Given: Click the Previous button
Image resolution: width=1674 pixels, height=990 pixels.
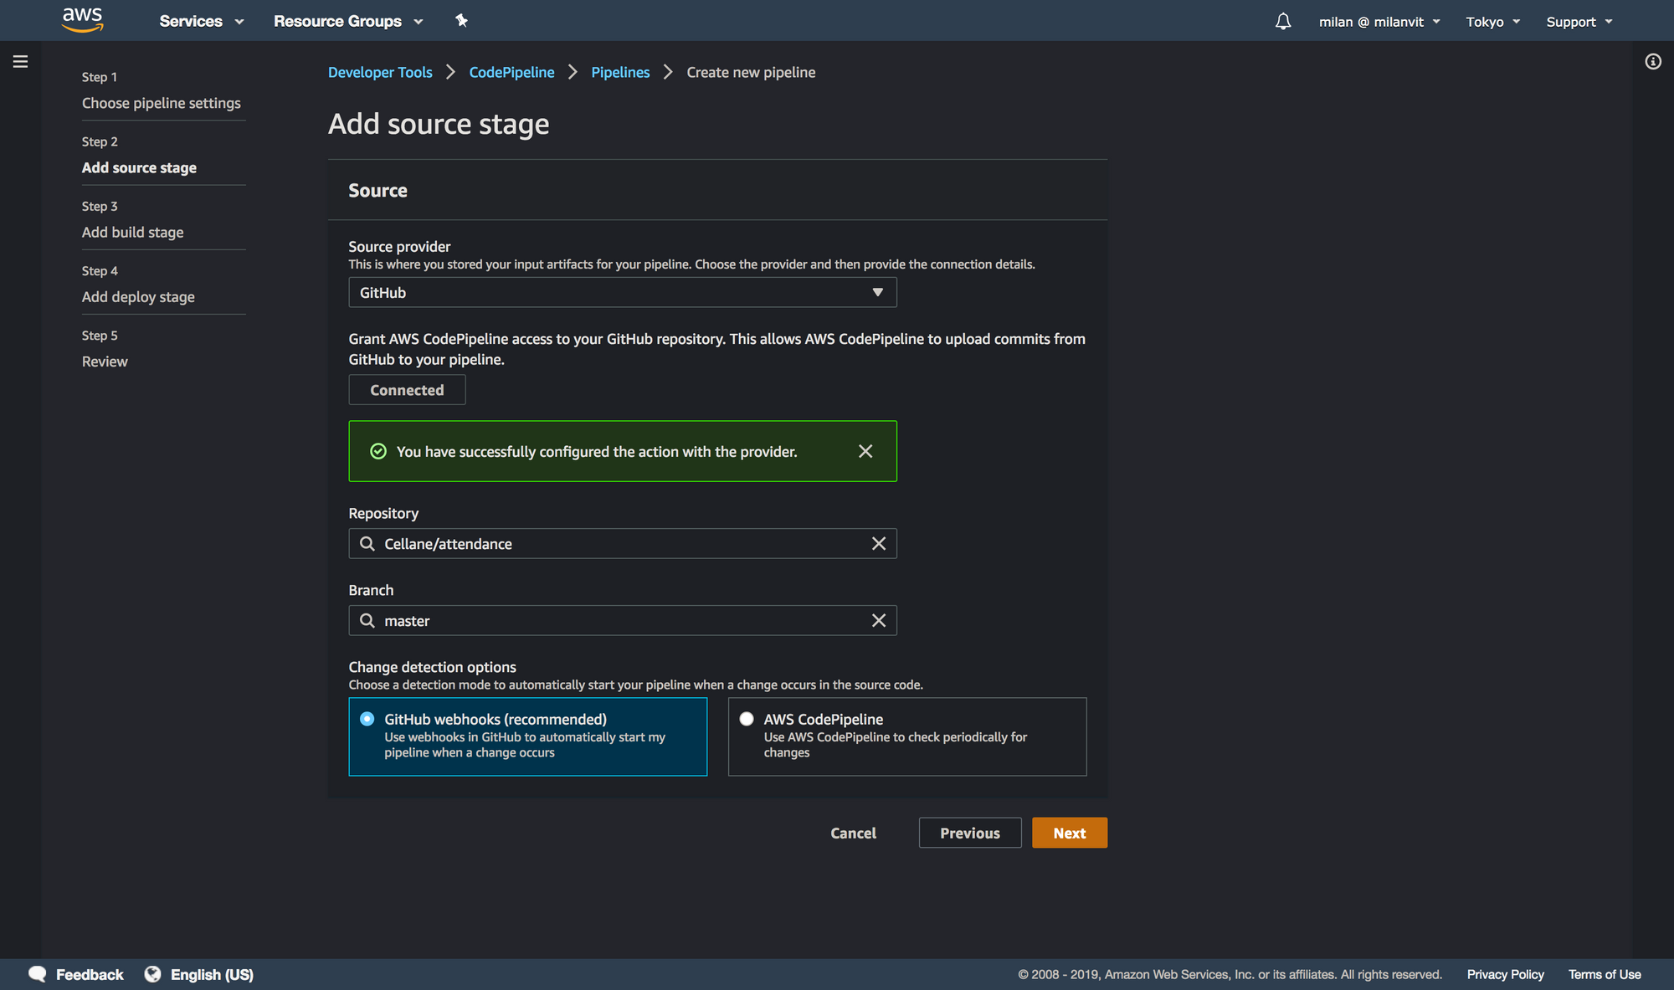Looking at the screenshot, I should [970, 833].
